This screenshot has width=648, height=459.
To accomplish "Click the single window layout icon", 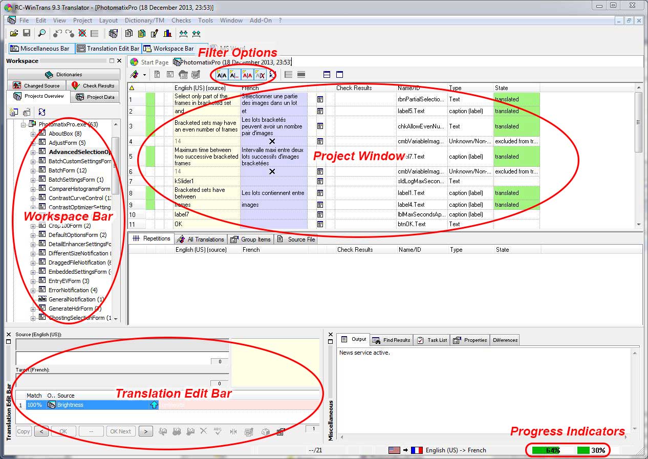I will (339, 75).
